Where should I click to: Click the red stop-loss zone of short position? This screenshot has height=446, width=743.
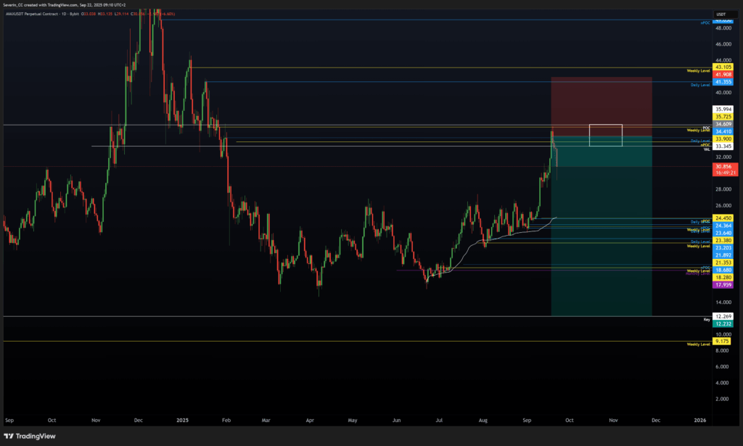[x=601, y=102]
